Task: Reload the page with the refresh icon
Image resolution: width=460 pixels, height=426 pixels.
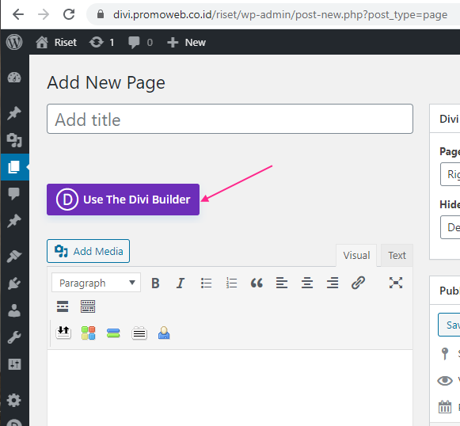Action: [69, 14]
